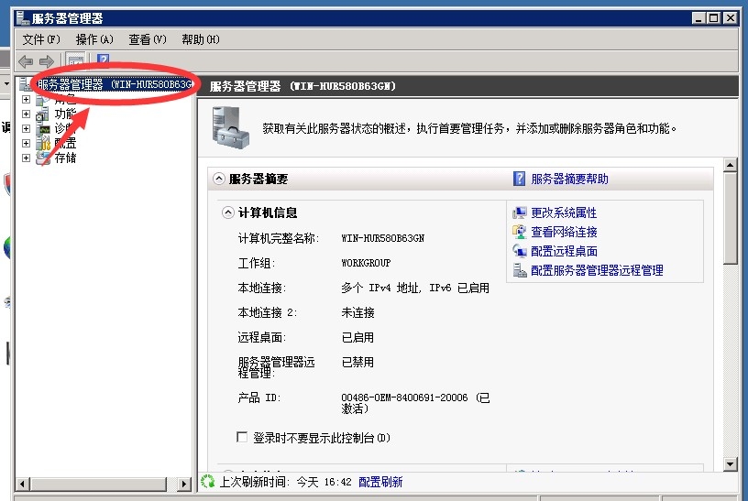748x501 pixels.
Task: Open the 服务器摘要帮助 link
Action: click(x=569, y=179)
